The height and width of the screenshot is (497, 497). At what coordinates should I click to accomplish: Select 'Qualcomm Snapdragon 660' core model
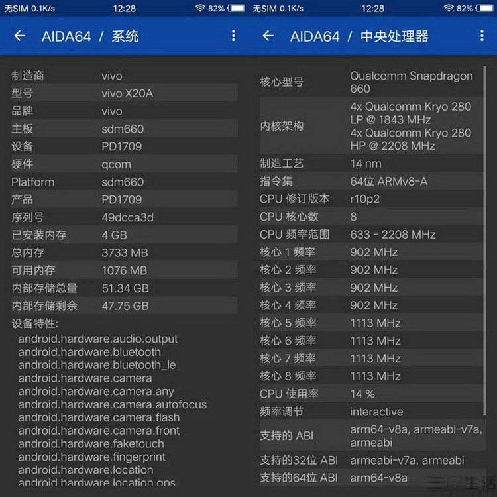(411, 82)
